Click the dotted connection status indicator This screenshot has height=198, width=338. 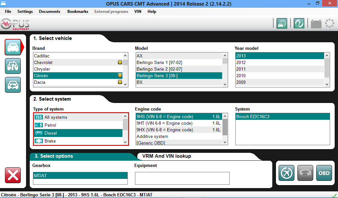(x=330, y=23)
